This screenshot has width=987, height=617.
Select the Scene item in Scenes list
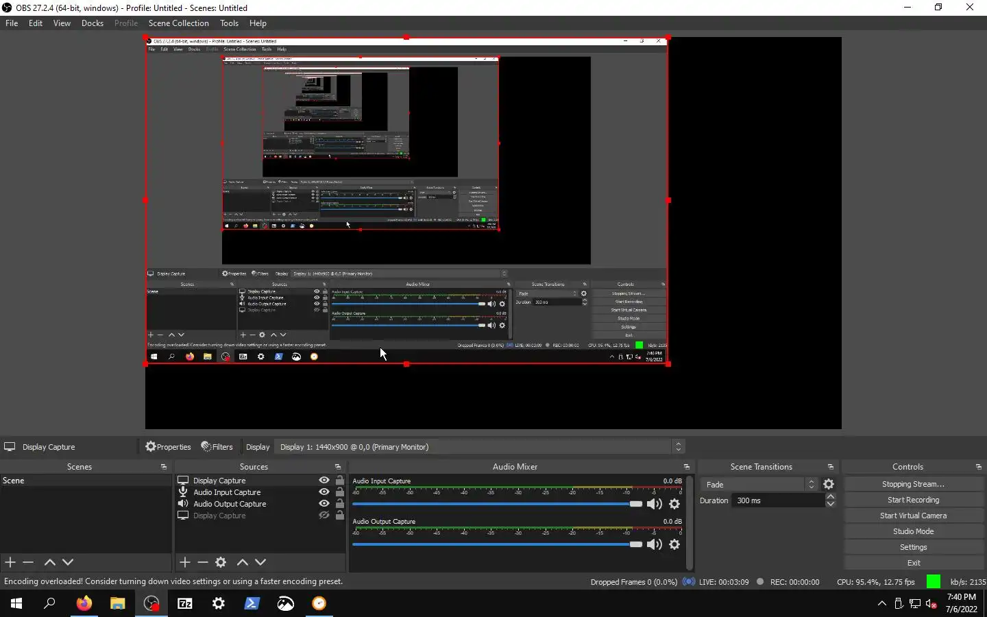pyautogui.click(x=86, y=481)
